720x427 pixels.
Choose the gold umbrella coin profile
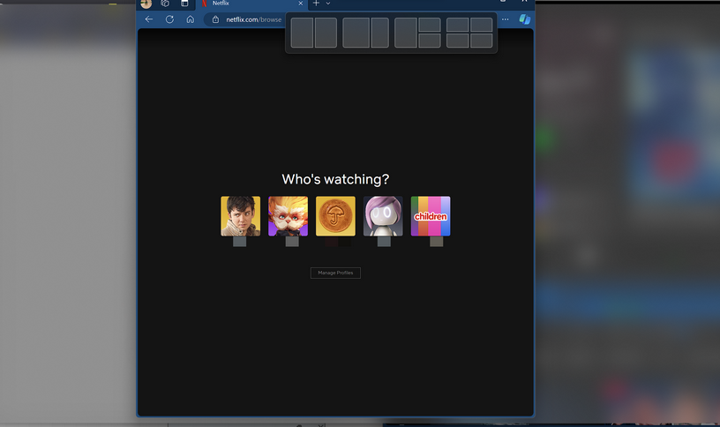pyautogui.click(x=335, y=216)
